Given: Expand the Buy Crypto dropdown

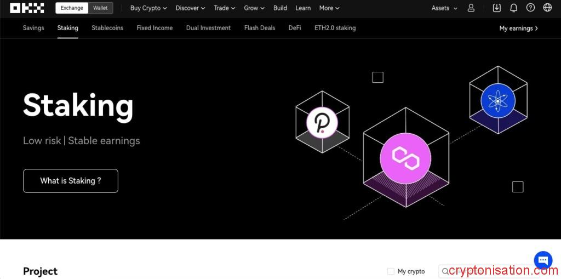Looking at the screenshot, I should [148, 8].
